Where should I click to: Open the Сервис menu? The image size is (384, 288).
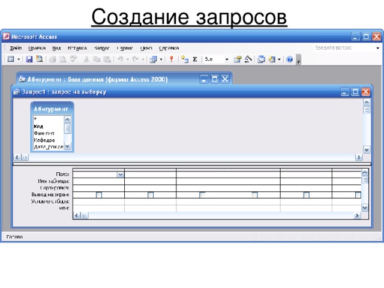click(x=125, y=48)
